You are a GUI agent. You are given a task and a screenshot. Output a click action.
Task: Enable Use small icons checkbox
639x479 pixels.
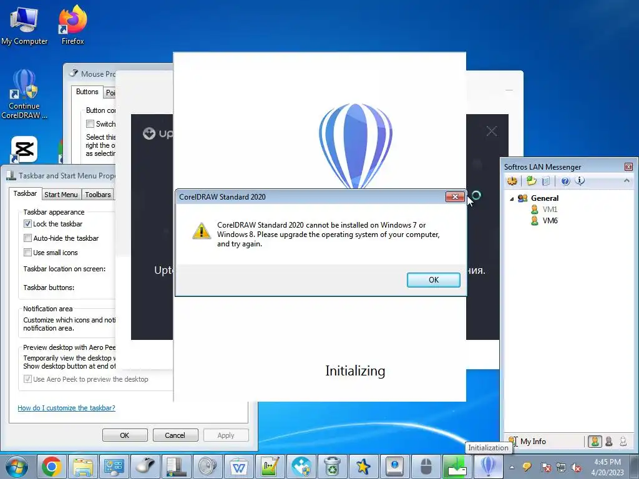(x=27, y=252)
